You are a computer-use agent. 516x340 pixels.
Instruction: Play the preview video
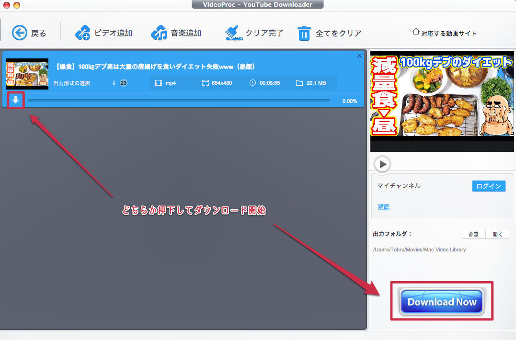pos(382,164)
